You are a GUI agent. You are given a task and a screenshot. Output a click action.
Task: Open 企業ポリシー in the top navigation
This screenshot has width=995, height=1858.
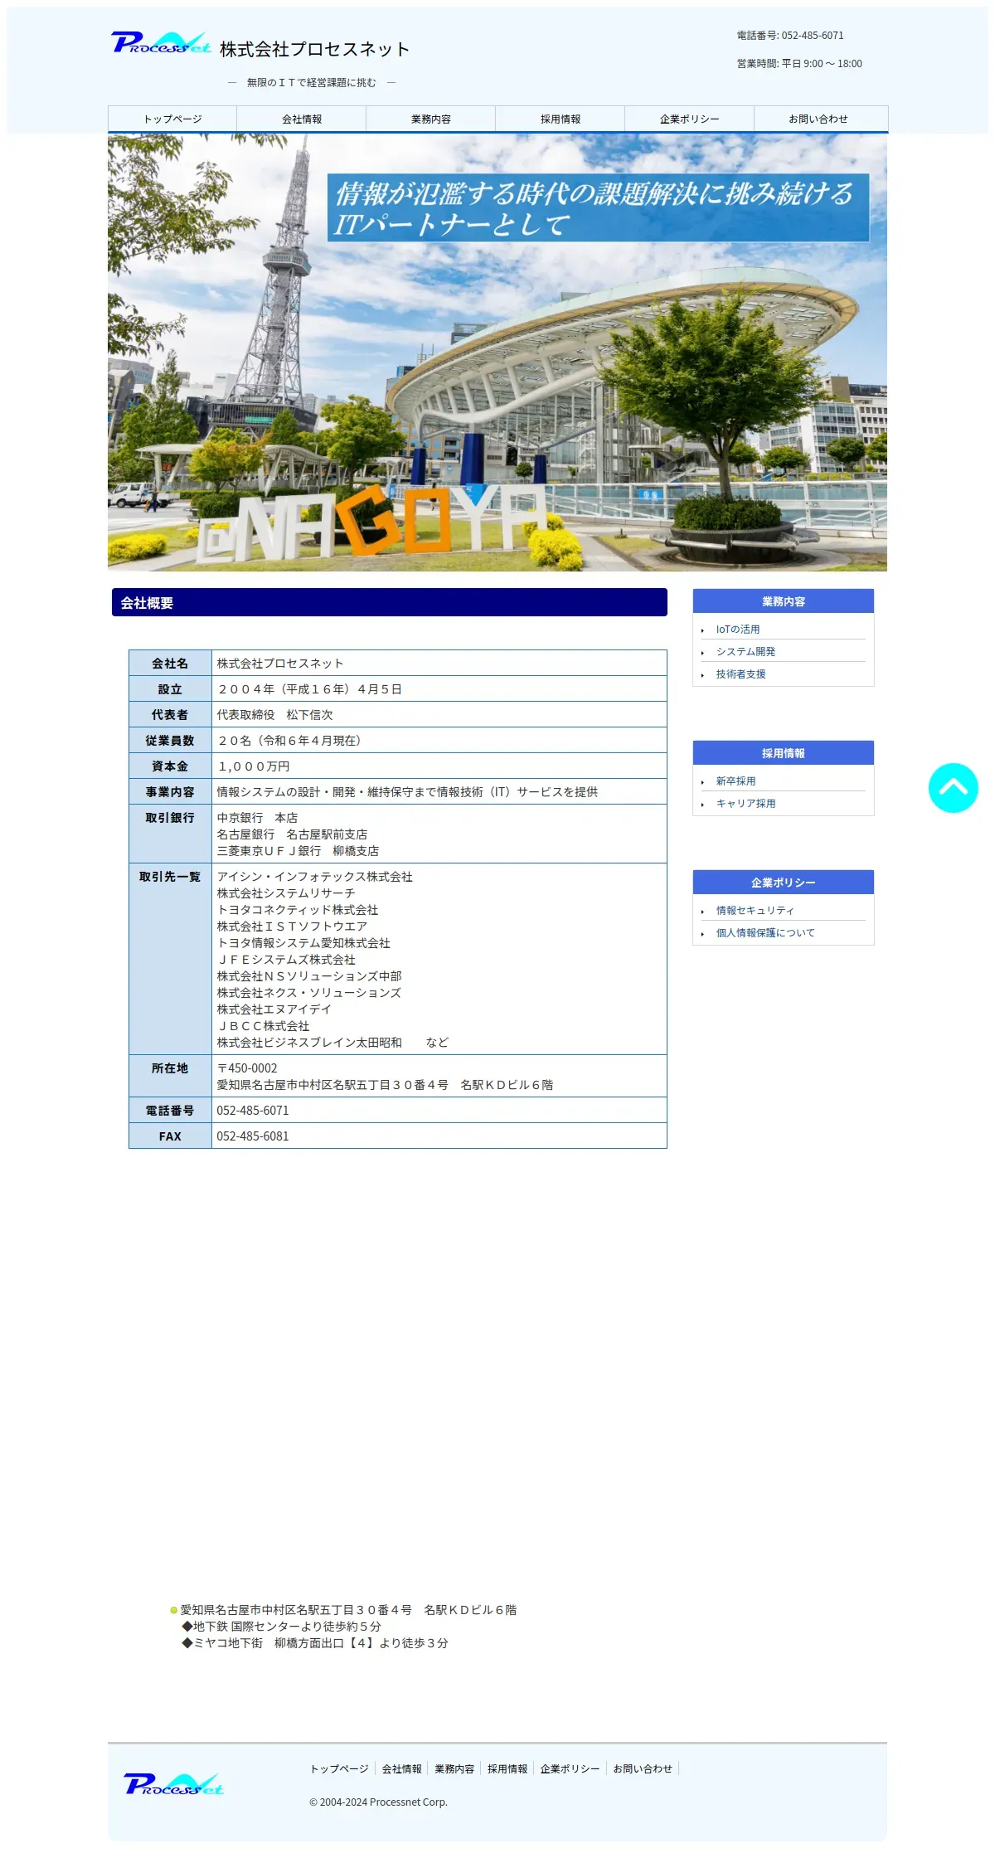pyautogui.click(x=690, y=119)
